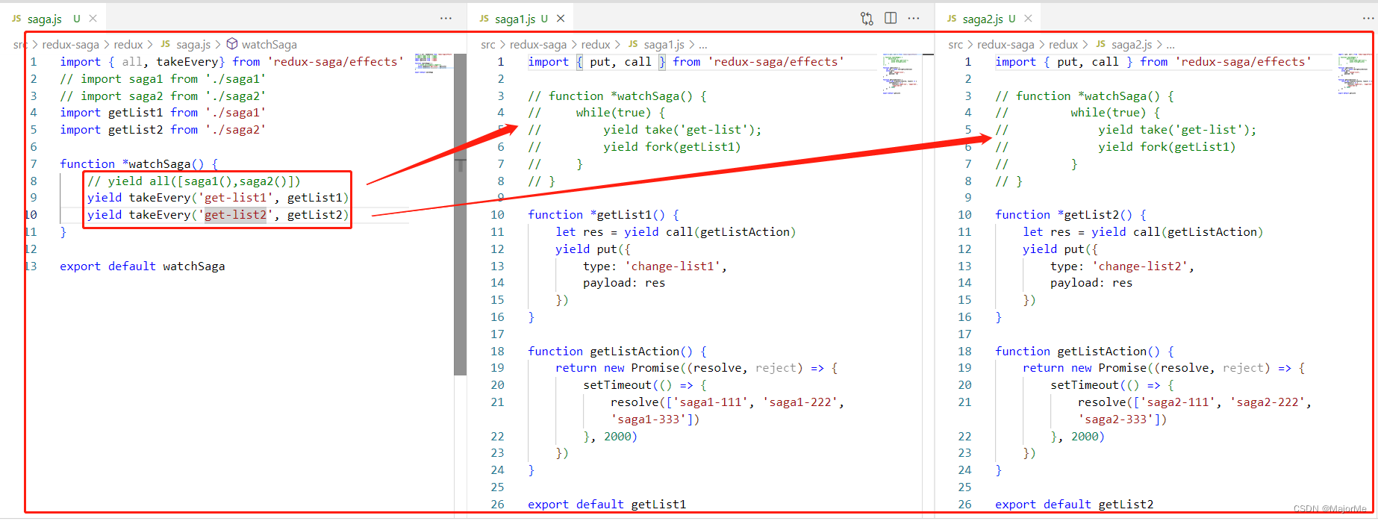Click the JS file icon on saga1.js tab
The height and width of the screenshot is (521, 1378).
point(484,19)
